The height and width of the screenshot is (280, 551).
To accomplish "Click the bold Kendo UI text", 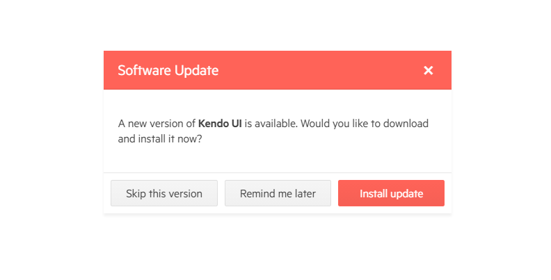I will coord(220,124).
